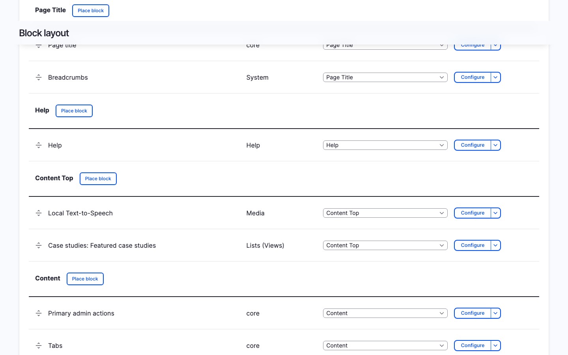Configure the Local Text-to-Speech block
Screen dimensions: 568x355
coord(473,213)
